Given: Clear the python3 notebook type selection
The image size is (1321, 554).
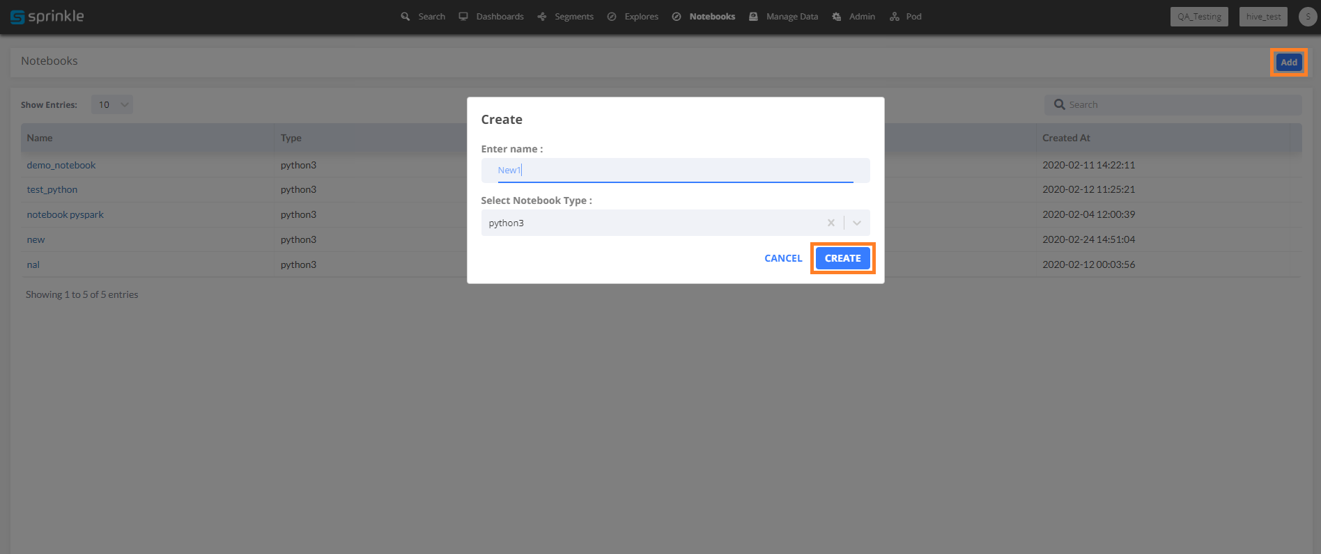Looking at the screenshot, I should coord(831,223).
